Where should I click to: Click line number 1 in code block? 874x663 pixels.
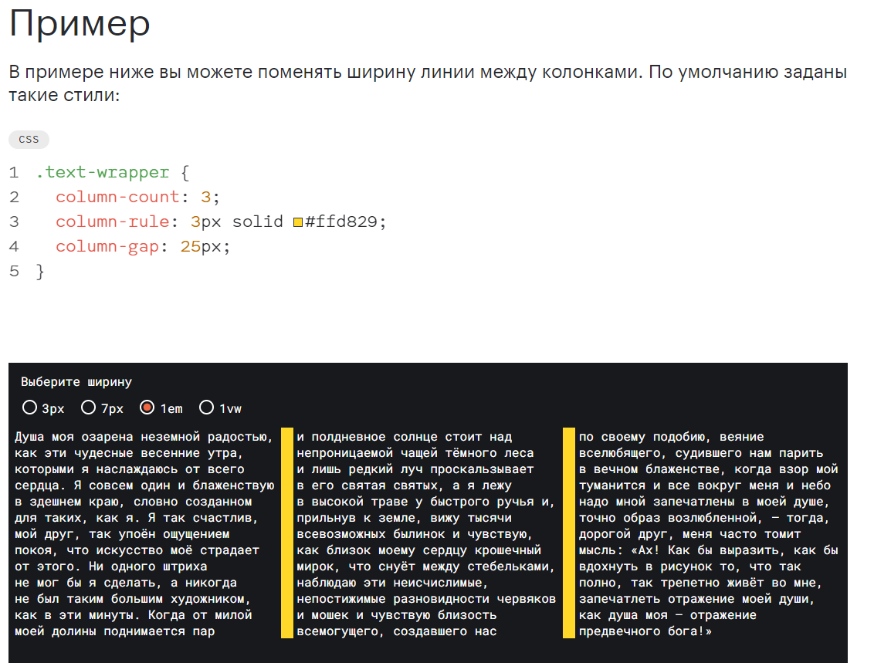click(14, 172)
